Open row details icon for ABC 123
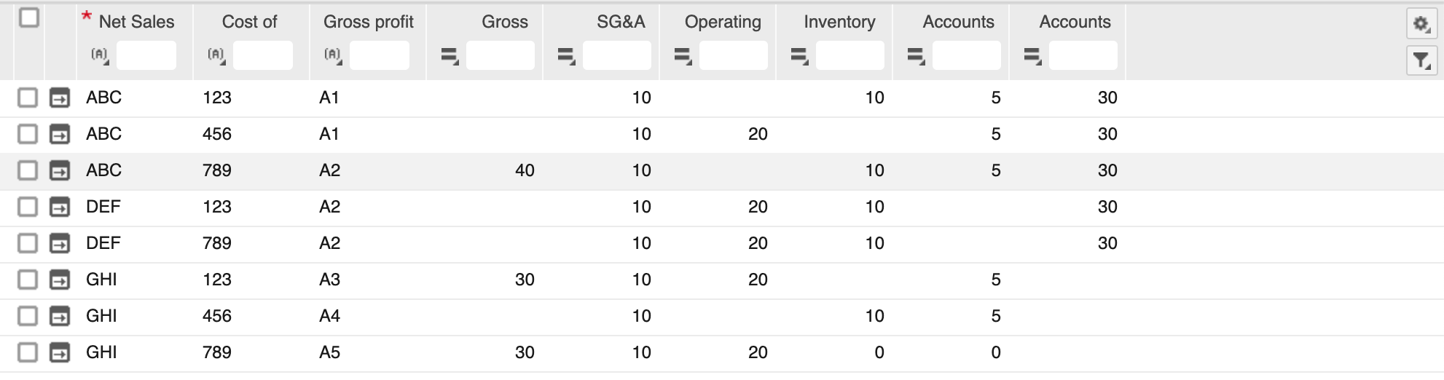 tap(60, 98)
